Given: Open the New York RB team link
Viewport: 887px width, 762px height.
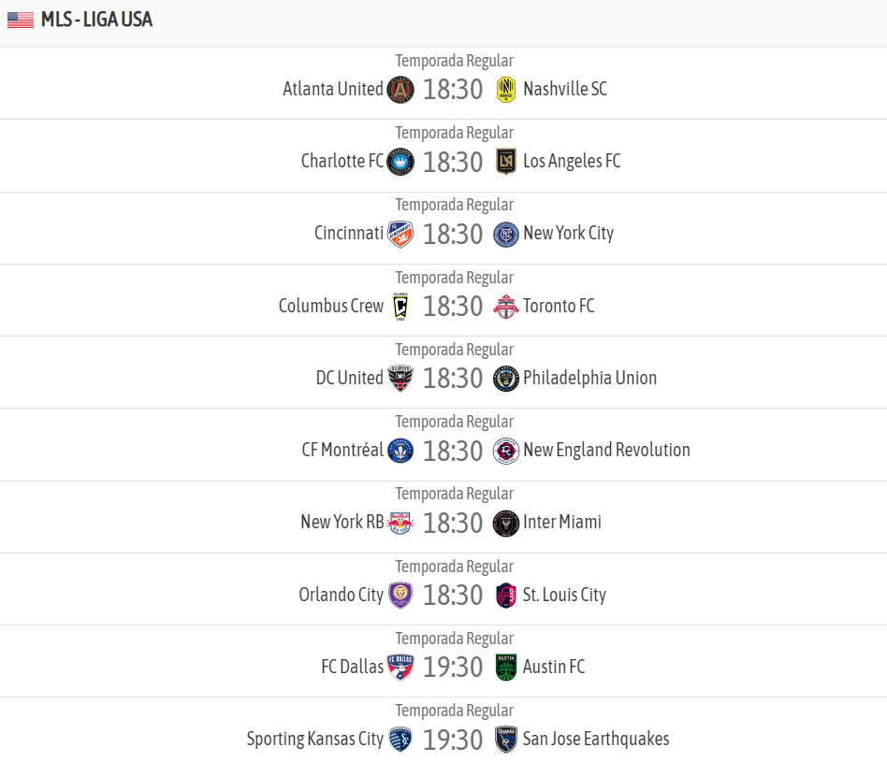Looking at the screenshot, I should [342, 522].
